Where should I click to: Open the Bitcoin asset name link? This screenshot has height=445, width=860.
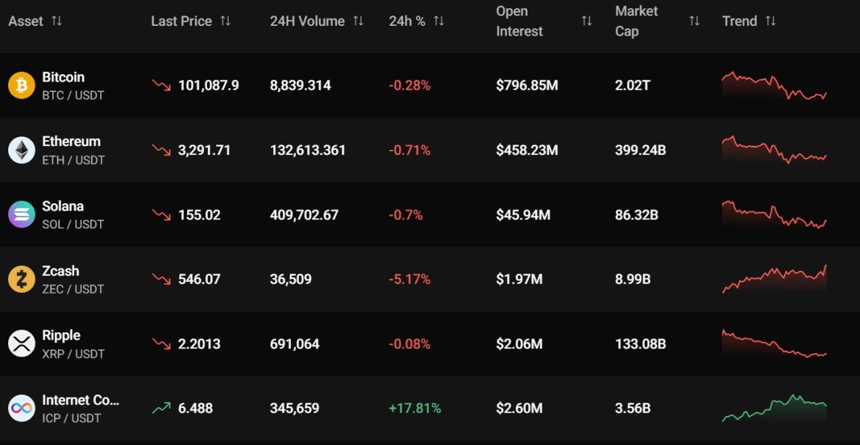click(63, 77)
